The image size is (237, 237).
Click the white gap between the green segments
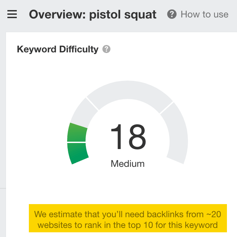coord(76,142)
